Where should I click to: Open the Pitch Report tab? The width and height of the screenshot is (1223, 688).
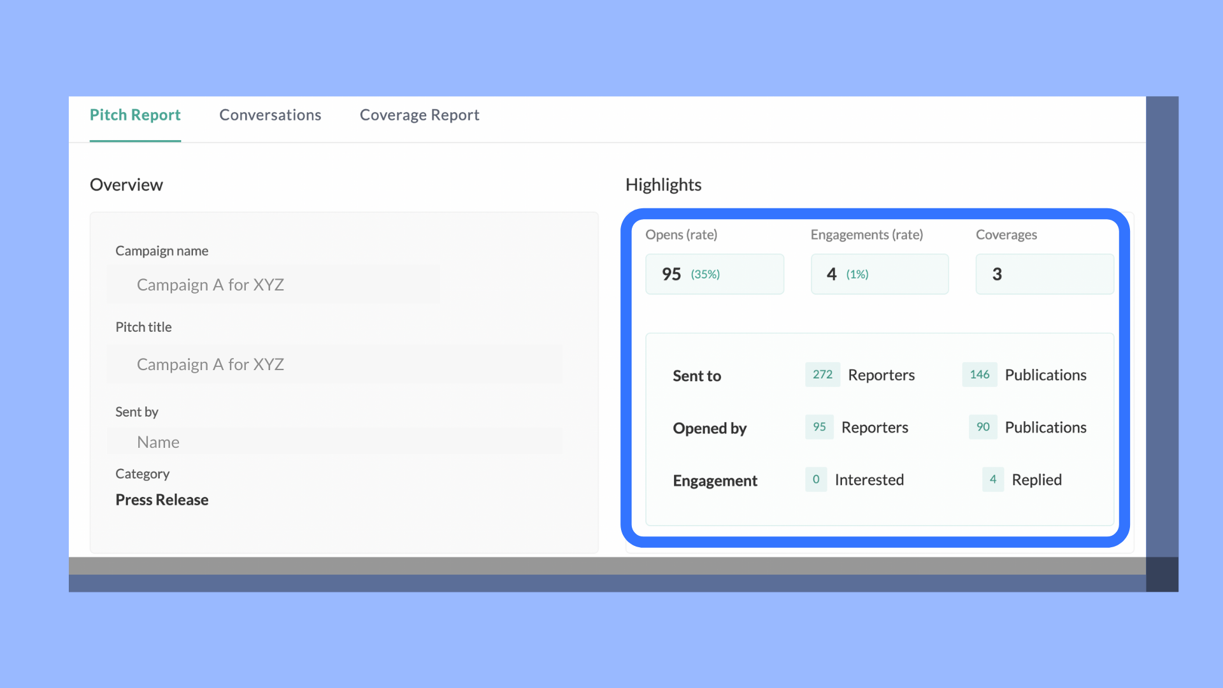[x=135, y=115]
